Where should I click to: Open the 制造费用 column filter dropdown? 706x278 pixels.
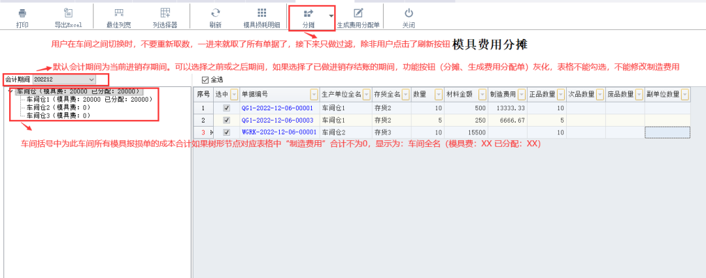coord(520,95)
